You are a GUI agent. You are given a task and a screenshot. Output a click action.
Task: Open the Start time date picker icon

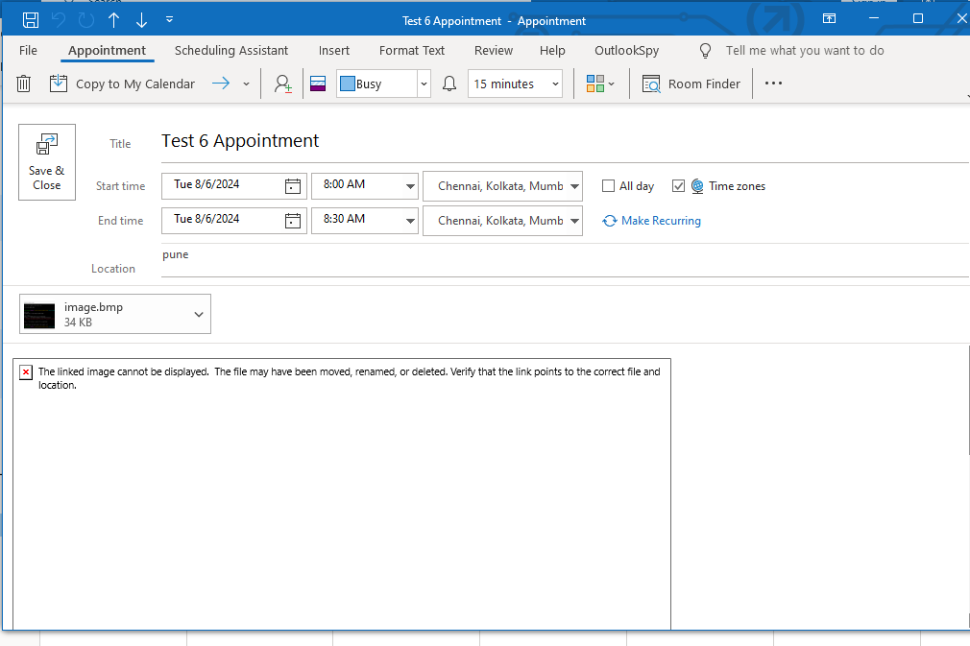[x=291, y=185]
